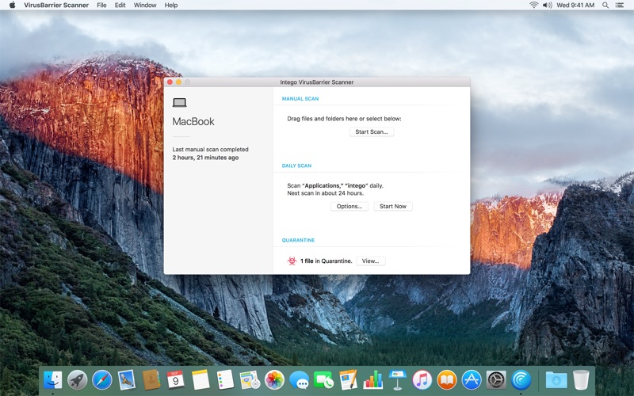
Task: Open daily scan Options...
Action: pos(349,206)
